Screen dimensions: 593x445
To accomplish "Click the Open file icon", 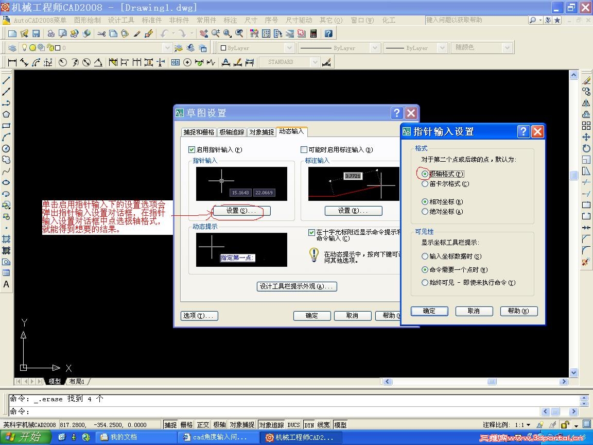I will click(x=24, y=33).
